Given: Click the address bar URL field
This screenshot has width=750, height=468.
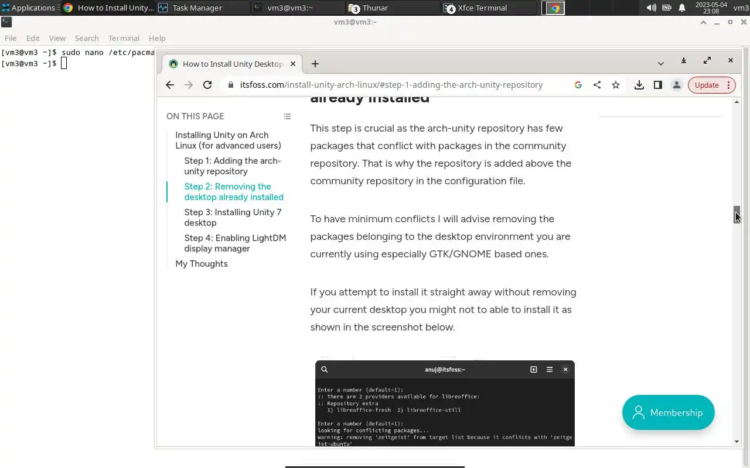Looking at the screenshot, I should [391, 85].
